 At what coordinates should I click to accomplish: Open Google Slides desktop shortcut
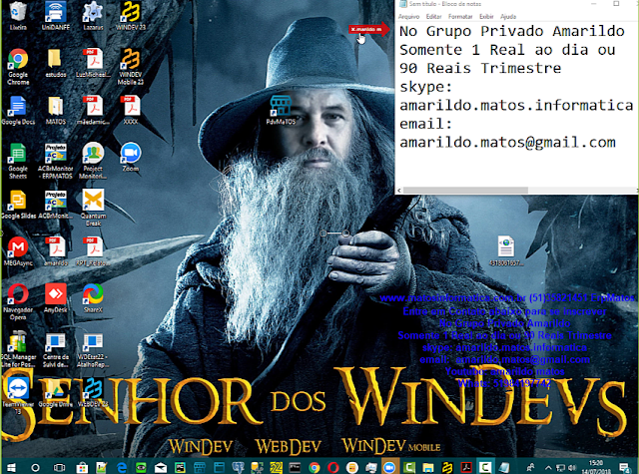(18, 205)
